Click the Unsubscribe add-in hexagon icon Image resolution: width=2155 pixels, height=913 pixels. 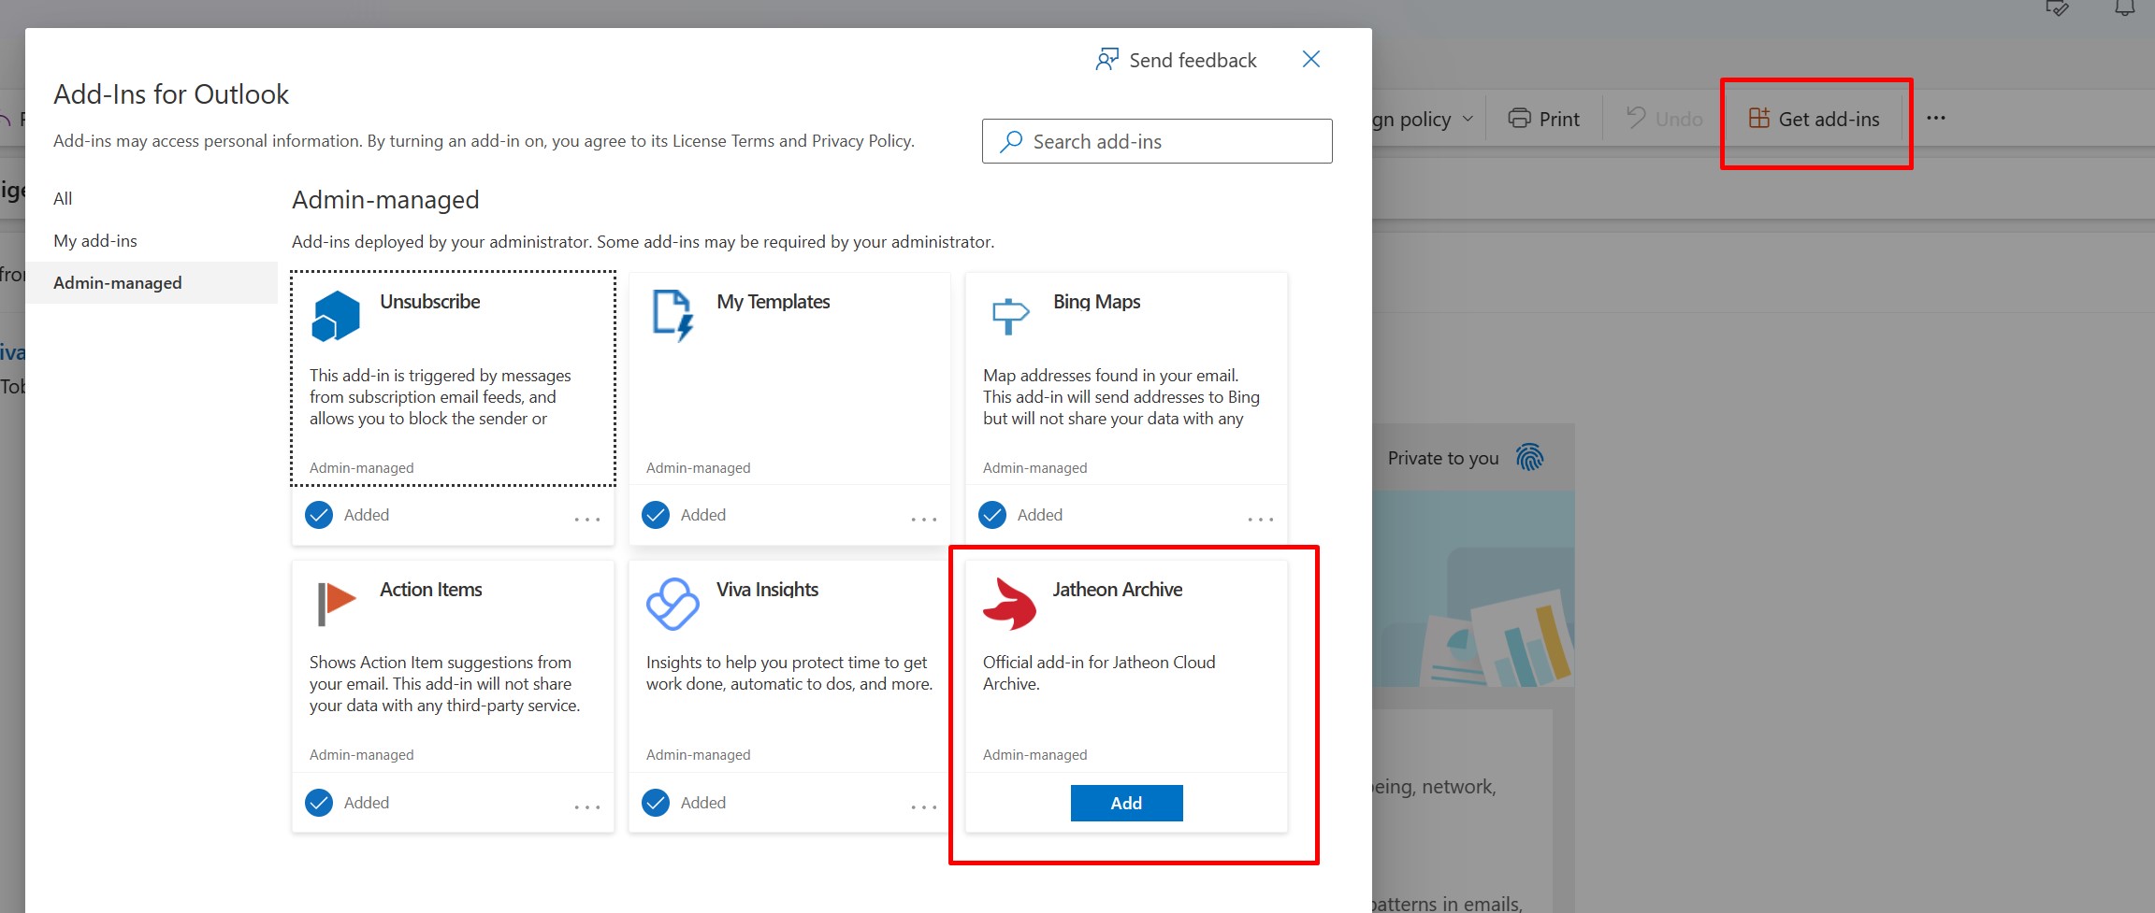pos(335,316)
